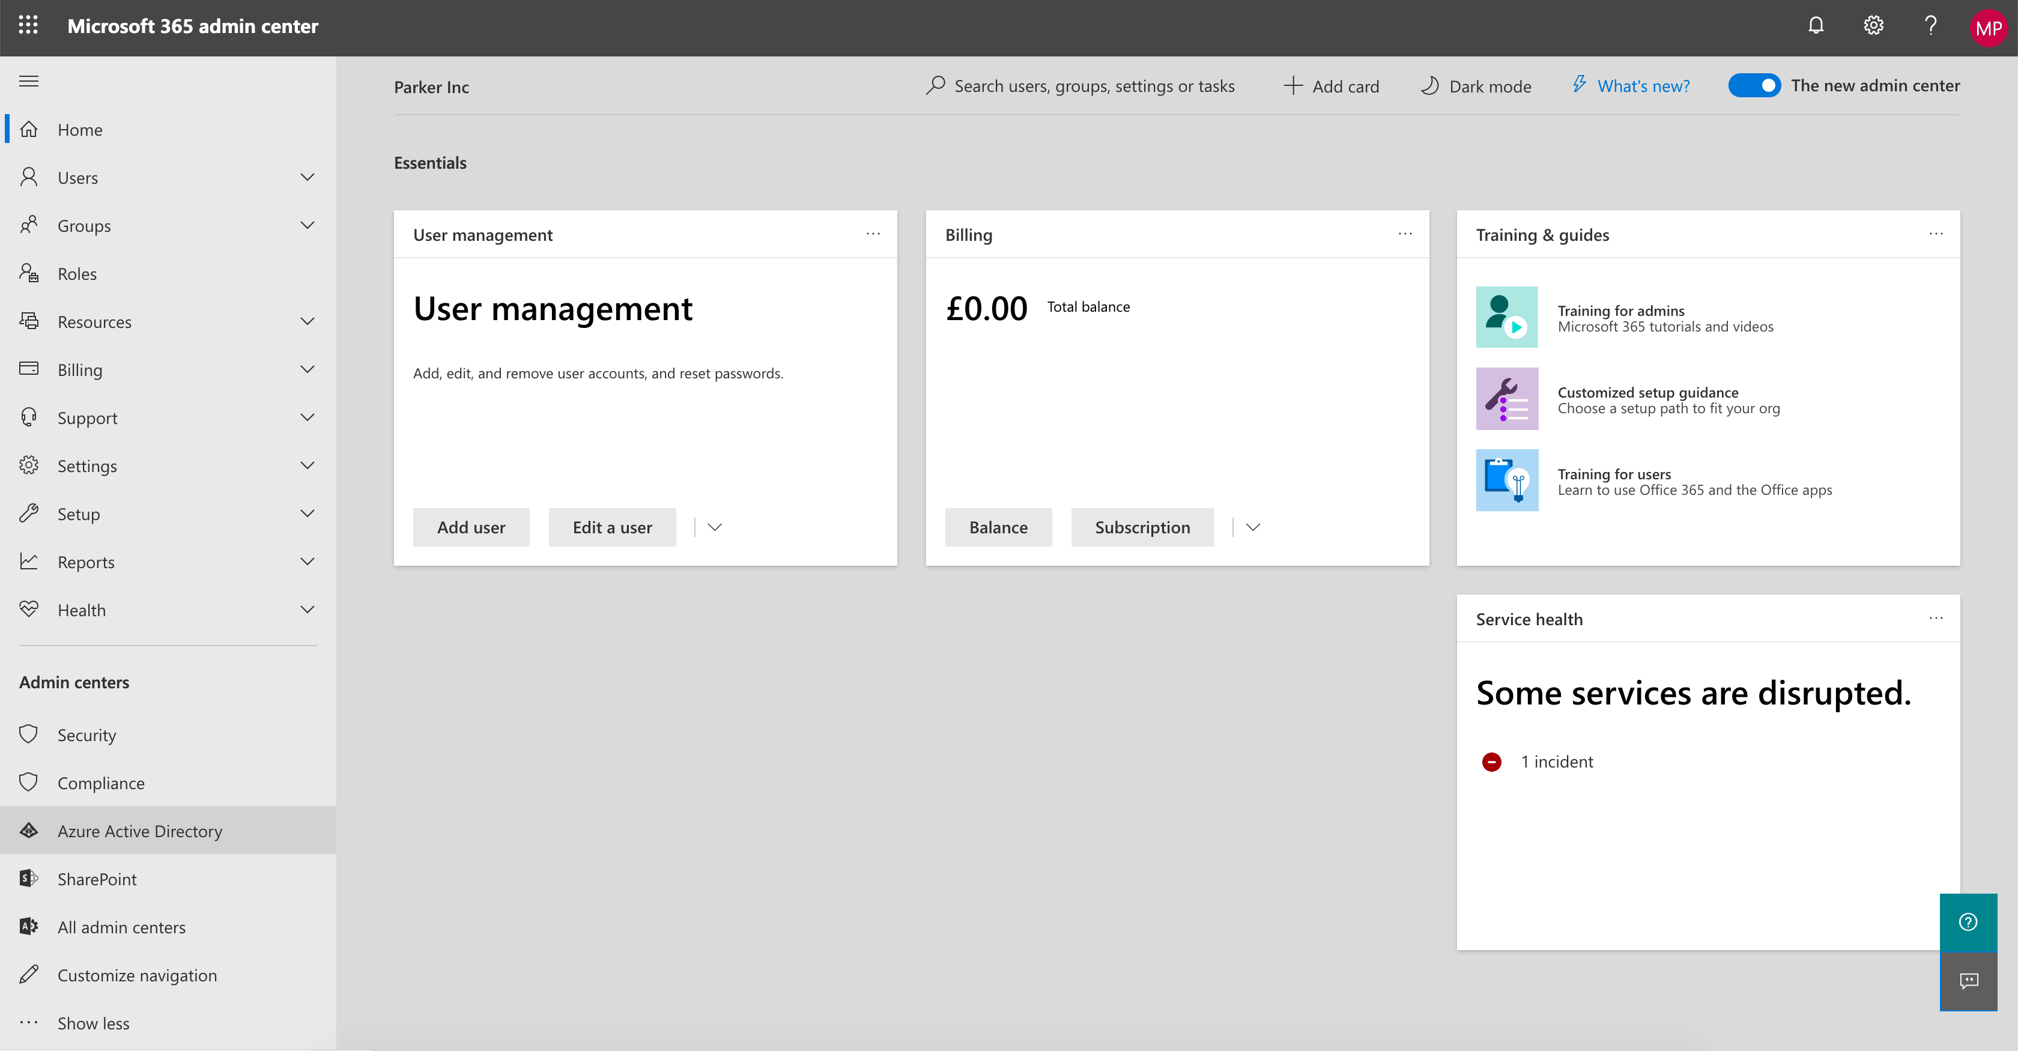Click the Billing card icon in sidebar
Image resolution: width=2018 pixels, height=1051 pixels.
coord(29,369)
